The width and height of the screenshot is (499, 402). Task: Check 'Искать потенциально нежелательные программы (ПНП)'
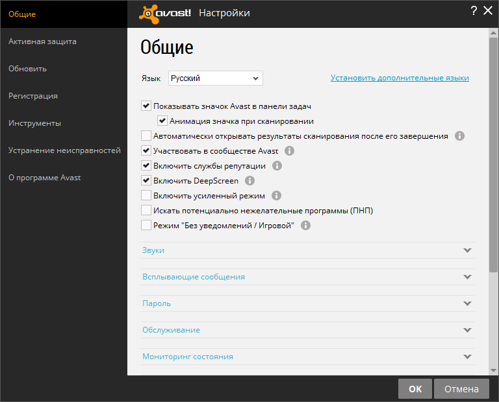coord(146,211)
